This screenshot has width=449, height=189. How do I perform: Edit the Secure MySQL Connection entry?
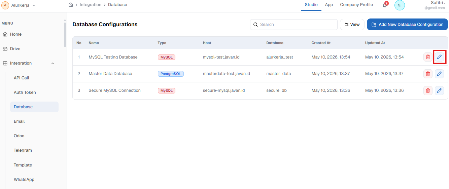(439, 90)
